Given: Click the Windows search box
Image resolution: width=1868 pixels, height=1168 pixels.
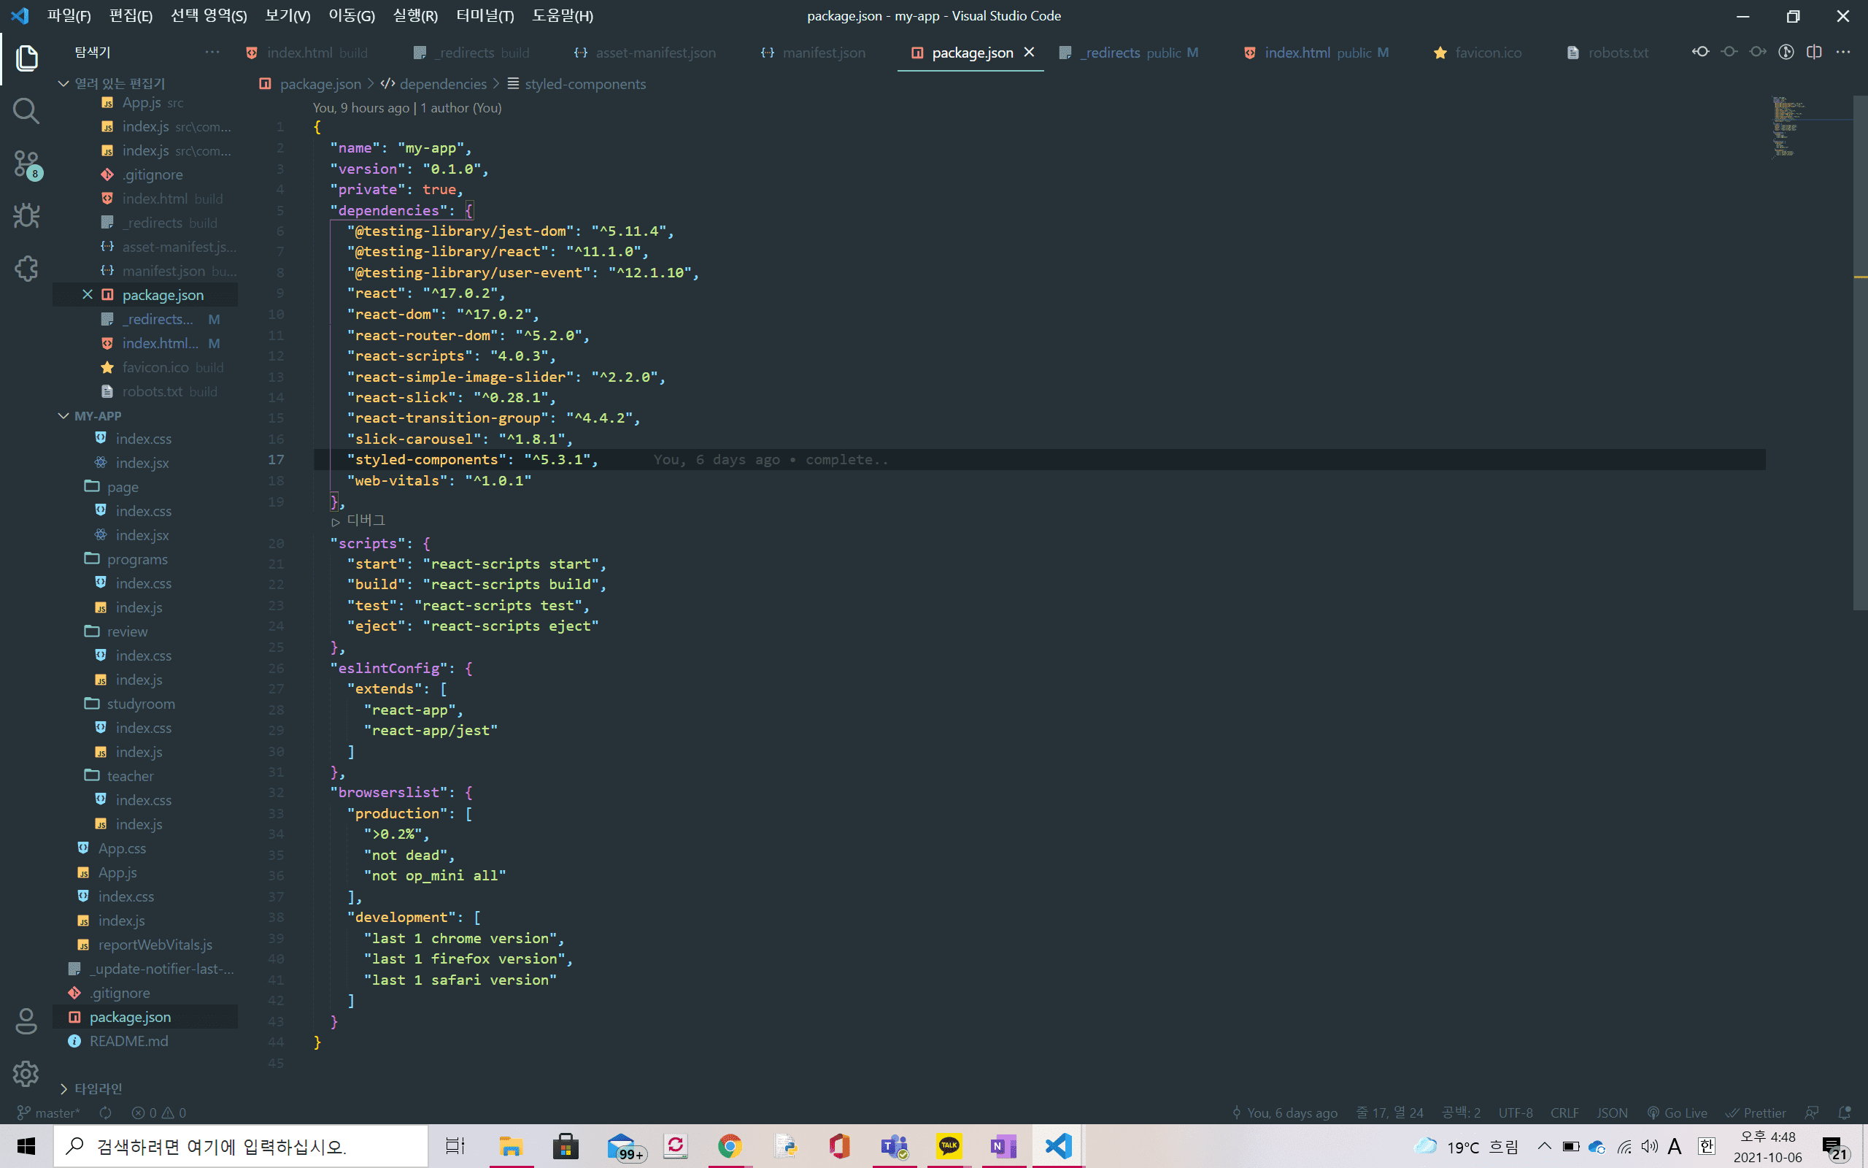Looking at the screenshot, I should pyautogui.click(x=240, y=1146).
